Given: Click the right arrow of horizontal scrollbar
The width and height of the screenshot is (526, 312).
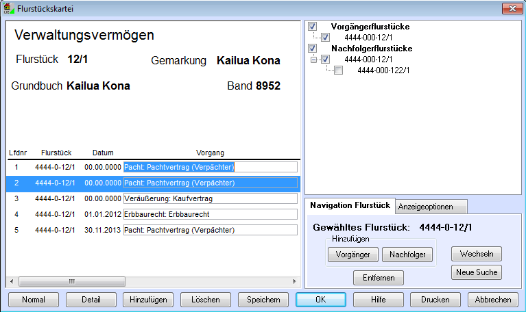Looking at the screenshot, I should (295, 281).
